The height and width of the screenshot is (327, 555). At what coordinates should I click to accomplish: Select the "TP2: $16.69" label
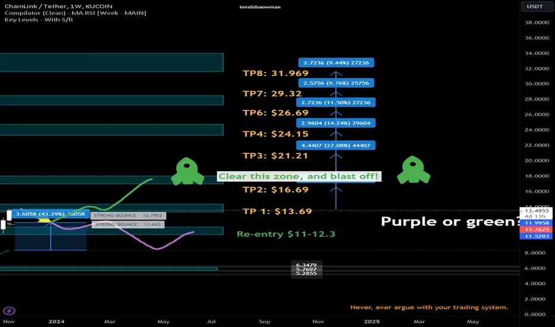tap(275, 190)
